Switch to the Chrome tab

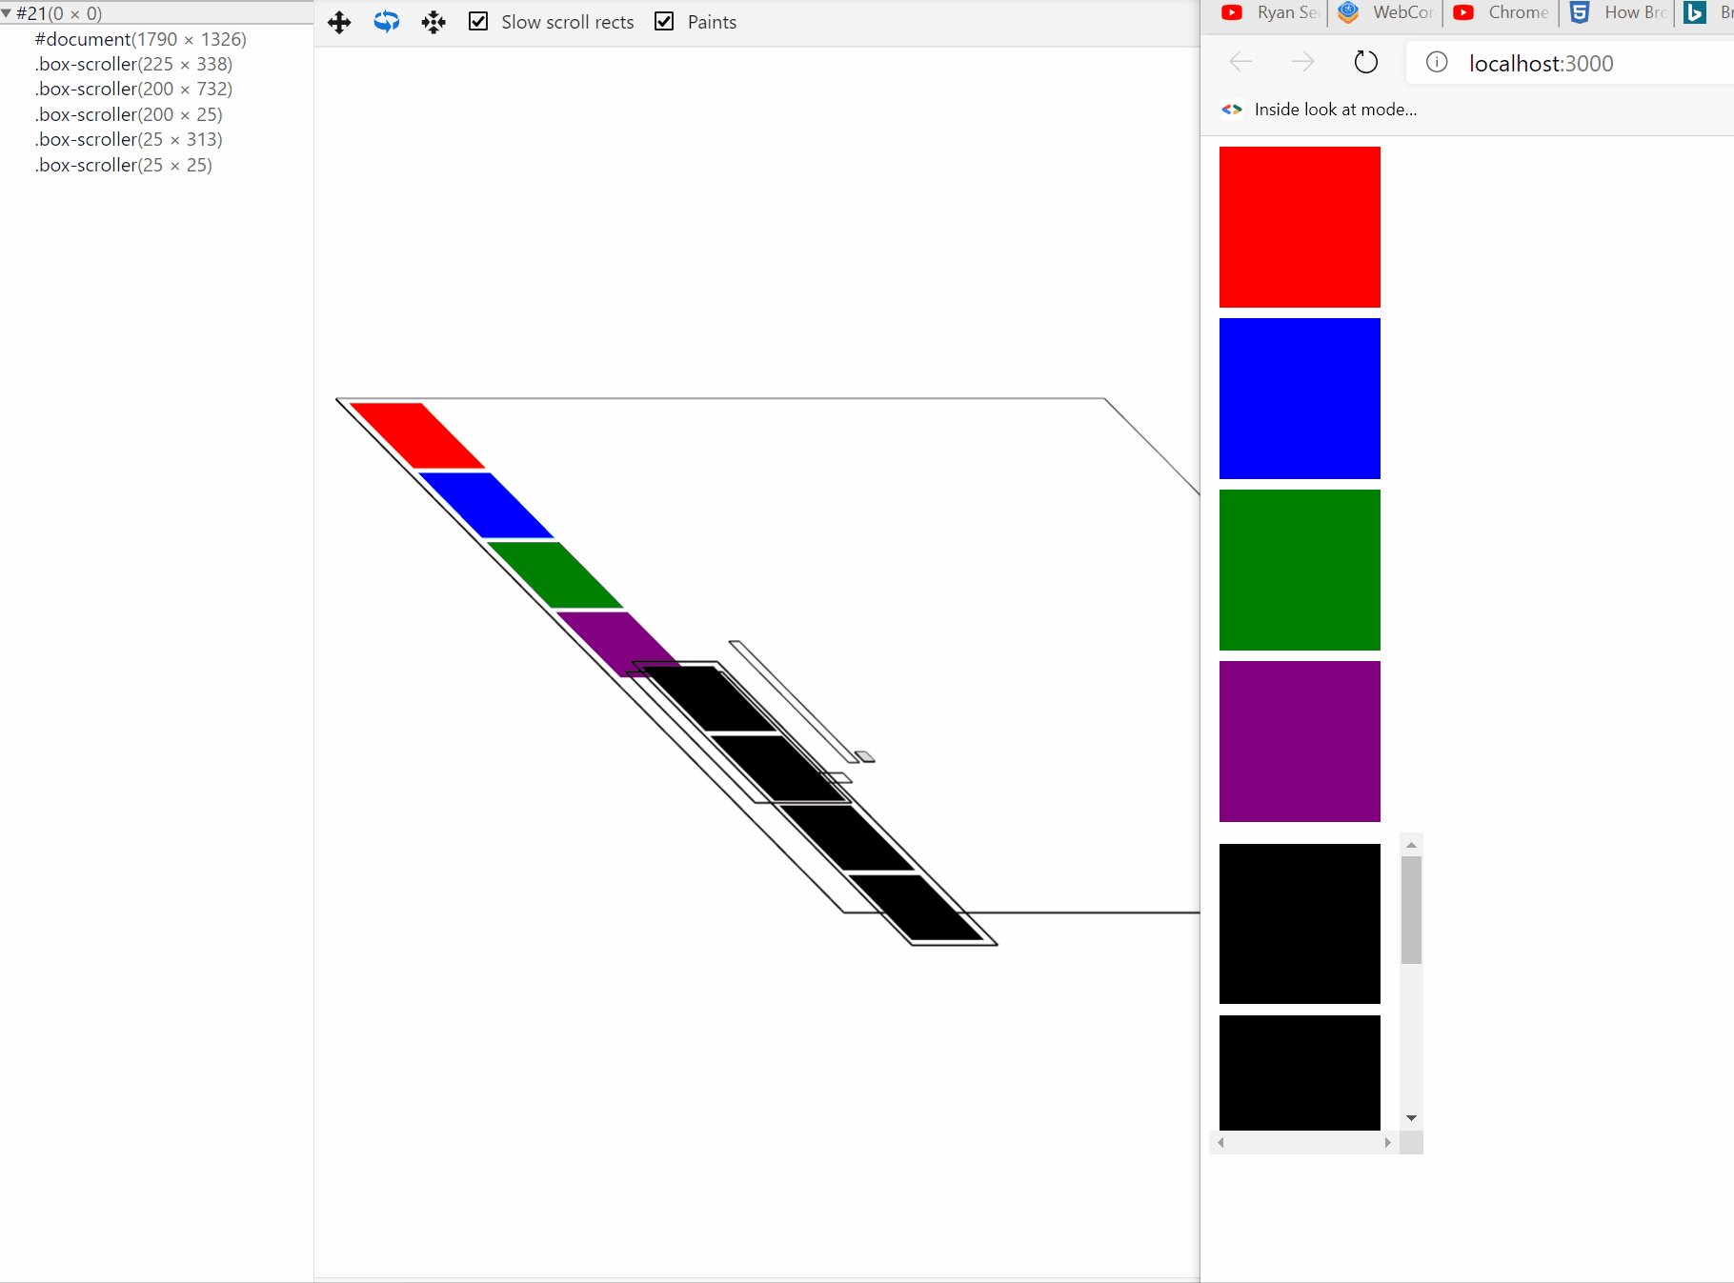point(1520,12)
